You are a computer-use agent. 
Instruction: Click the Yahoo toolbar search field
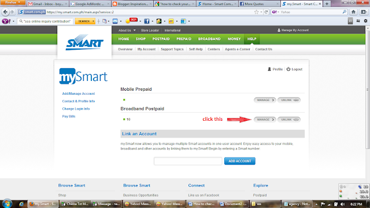(45, 21)
